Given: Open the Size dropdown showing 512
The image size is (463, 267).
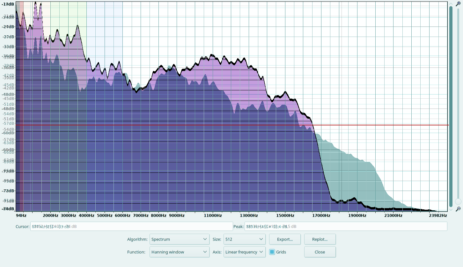Looking at the screenshot, I should (245, 239).
